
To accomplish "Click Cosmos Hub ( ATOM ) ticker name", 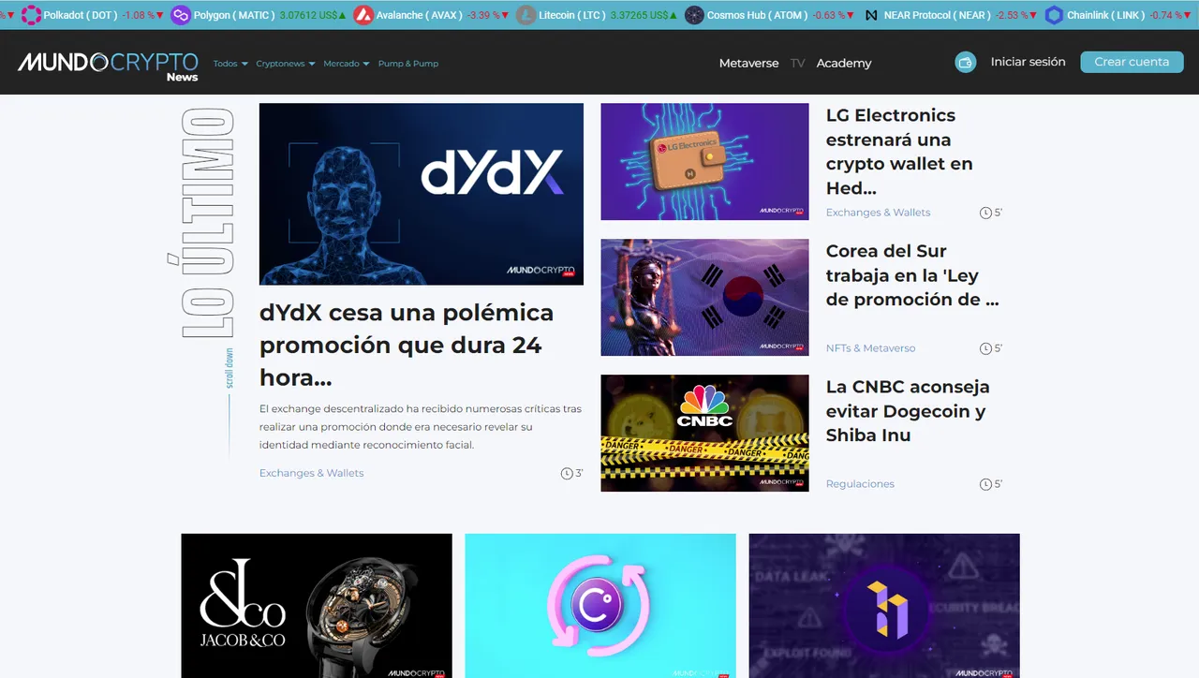I will [x=757, y=16].
